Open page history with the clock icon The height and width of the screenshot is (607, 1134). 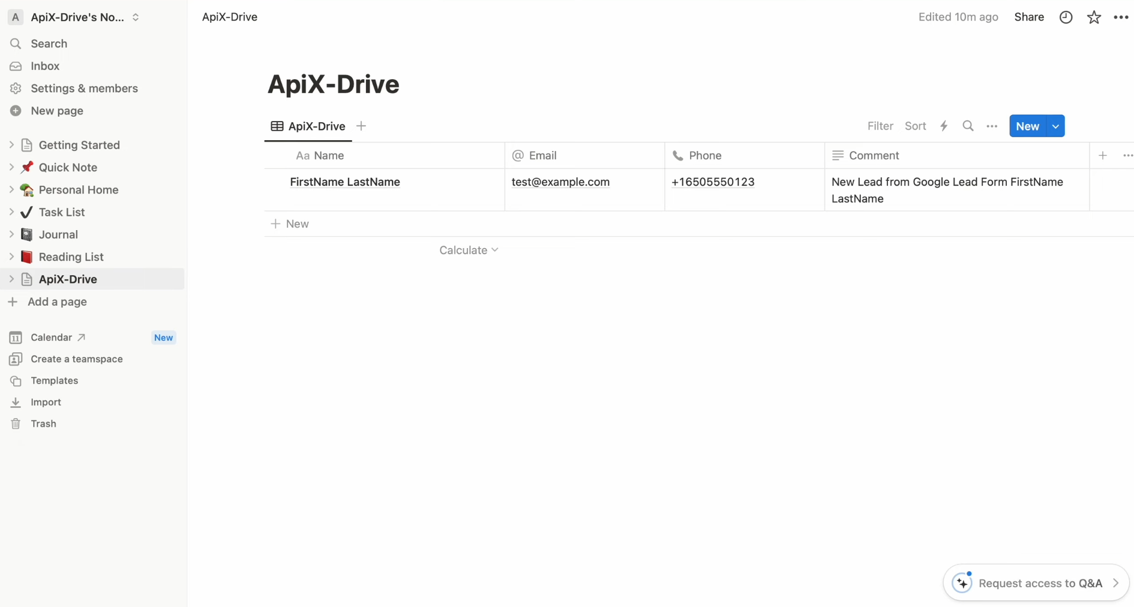[x=1066, y=17]
